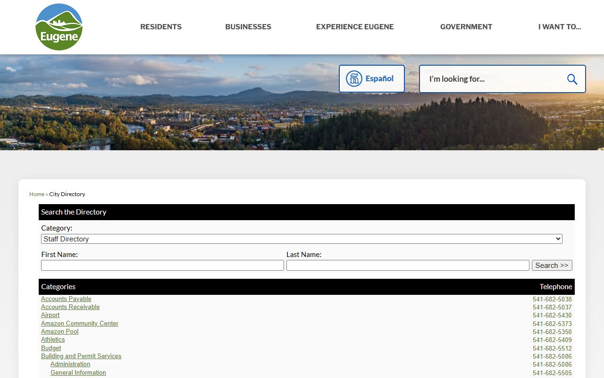Click the Search >> button
Viewport: 604px width, 378px height.
(552, 266)
